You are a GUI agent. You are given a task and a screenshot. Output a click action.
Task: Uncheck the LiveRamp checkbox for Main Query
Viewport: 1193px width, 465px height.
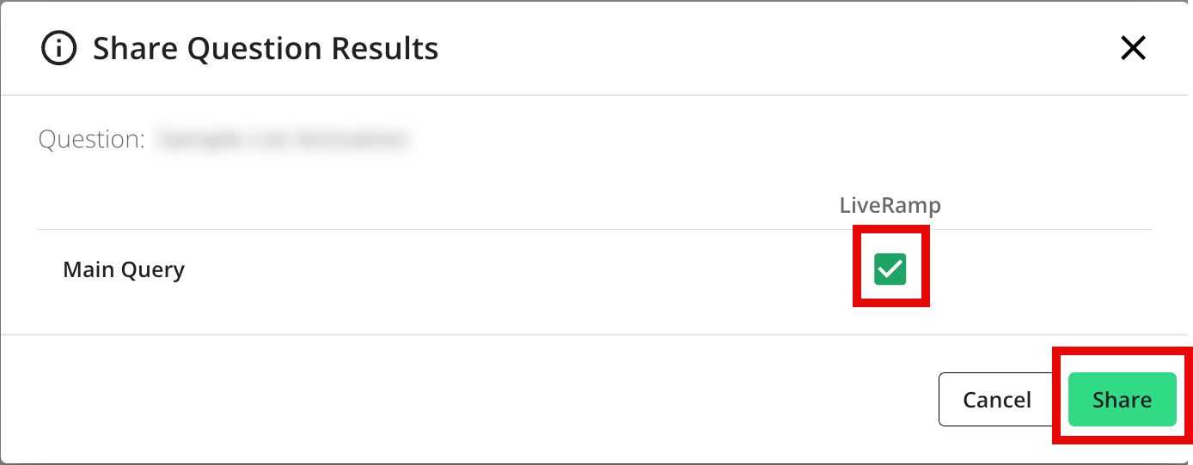890,269
